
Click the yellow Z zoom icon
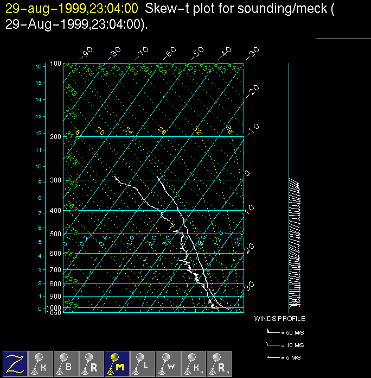pyautogui.click(x=15, y=363)
